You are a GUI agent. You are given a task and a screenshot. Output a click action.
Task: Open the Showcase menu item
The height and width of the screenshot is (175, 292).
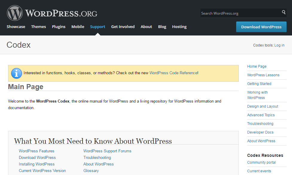click(x=16, y=27)
